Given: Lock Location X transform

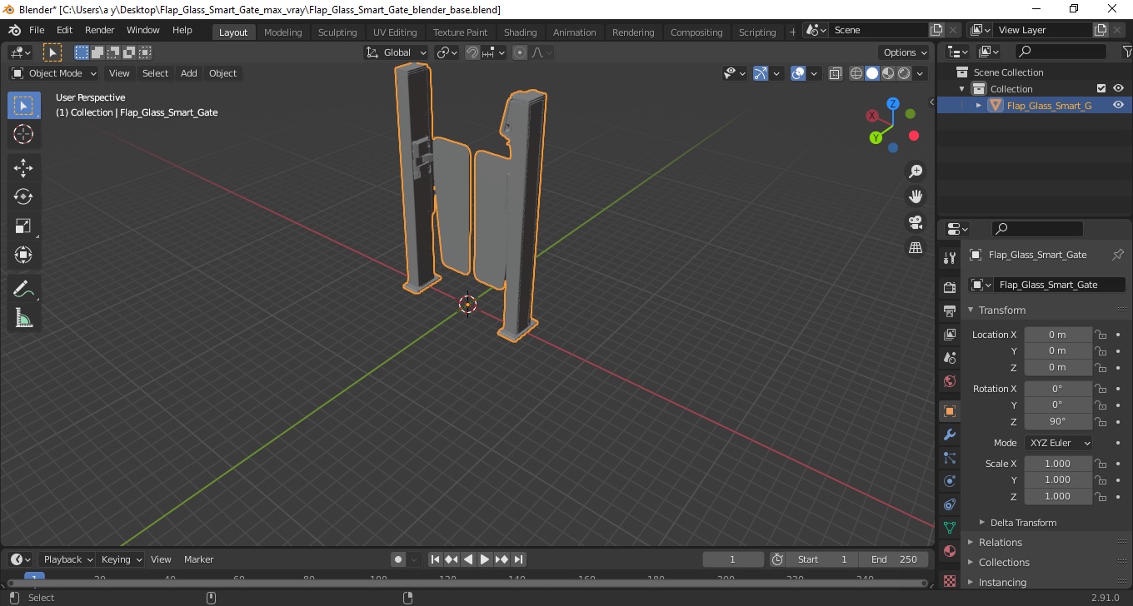Looking at the screenshot, I should pos(1101,335).
